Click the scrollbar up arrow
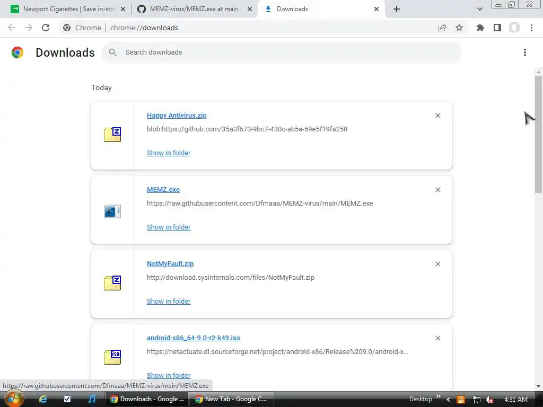The image size is (543, 407). [x=538, y=72]
